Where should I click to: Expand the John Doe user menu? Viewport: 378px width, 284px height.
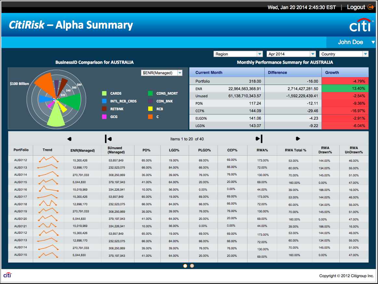pyautogui.click(x=373, y=42)
